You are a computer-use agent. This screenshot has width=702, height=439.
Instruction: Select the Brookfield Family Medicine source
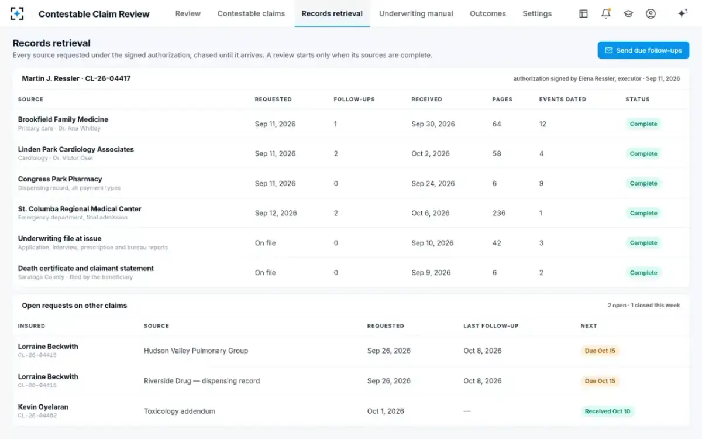point(63,119)
